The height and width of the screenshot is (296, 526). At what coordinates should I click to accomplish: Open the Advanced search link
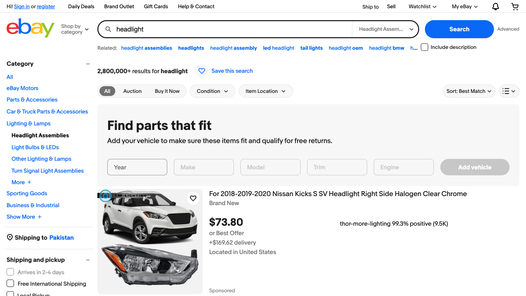click(508, 29)
